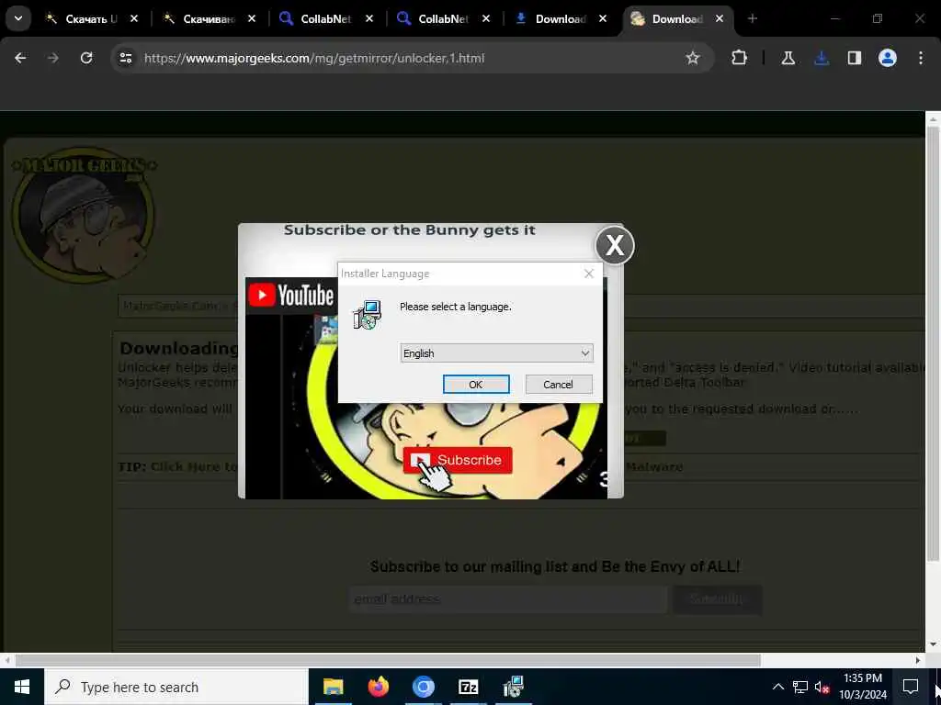
Task: Toggle the browser side panel
Action: (x=855, y=58)
